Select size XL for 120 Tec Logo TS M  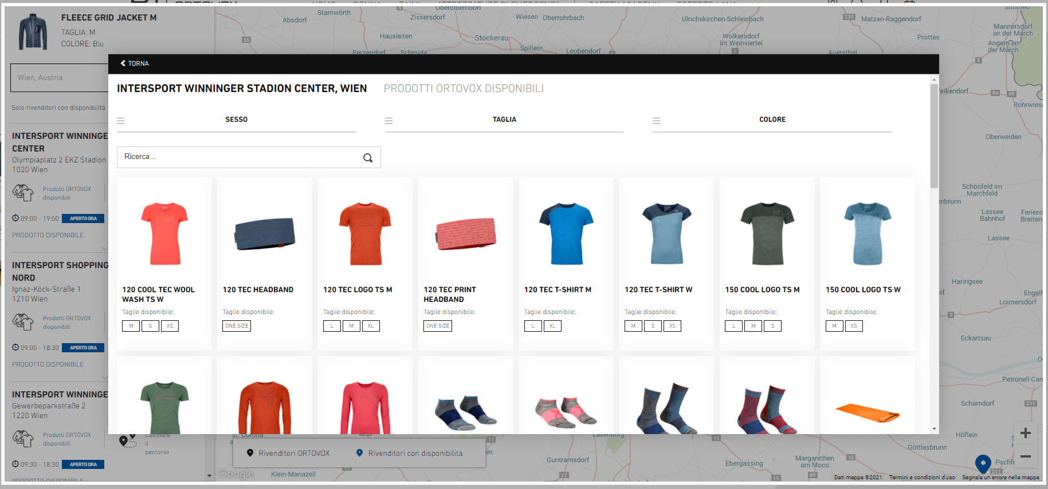[371, 326]
